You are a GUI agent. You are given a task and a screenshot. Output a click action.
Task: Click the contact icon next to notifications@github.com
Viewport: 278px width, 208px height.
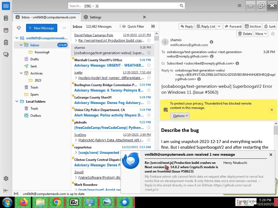(x=211, y=42)
